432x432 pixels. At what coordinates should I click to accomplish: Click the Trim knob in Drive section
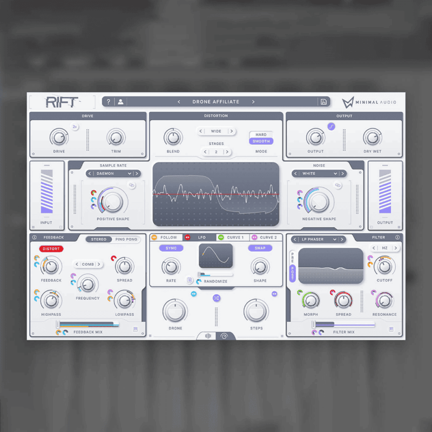coord(116,137)
